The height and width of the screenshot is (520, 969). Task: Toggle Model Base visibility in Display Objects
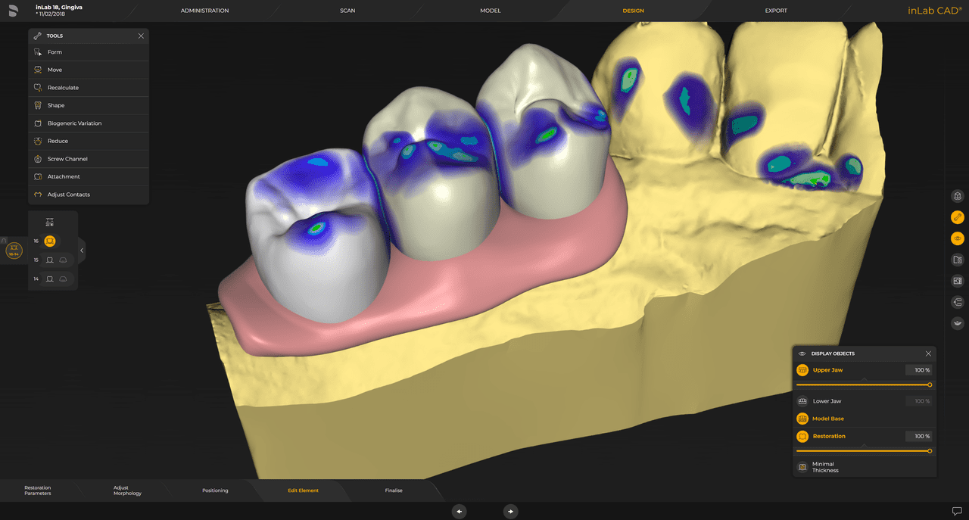point(802,418)
